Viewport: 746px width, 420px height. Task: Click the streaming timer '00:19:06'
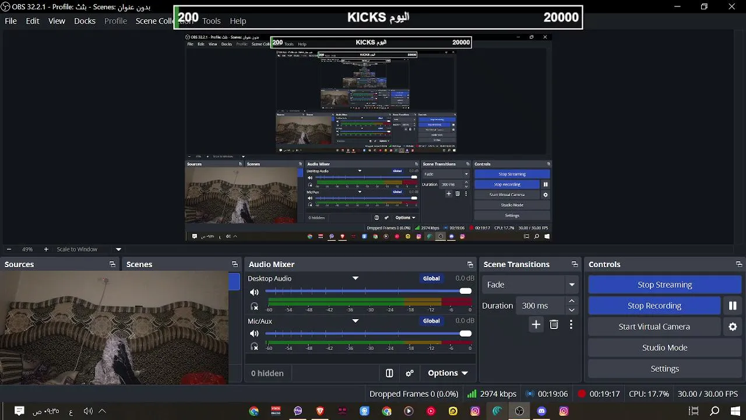point(547,394)
